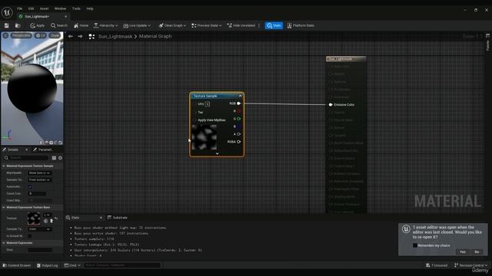Switch to the Details tab
This screenshot has width=492, height=276.
click(x=13, y=149)
